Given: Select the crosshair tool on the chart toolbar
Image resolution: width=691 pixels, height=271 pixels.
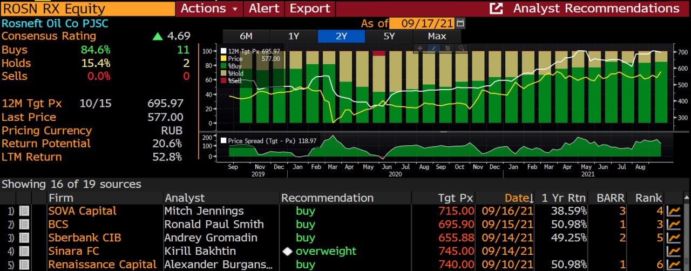Looking at the screenshot, I should coord(421,48).
